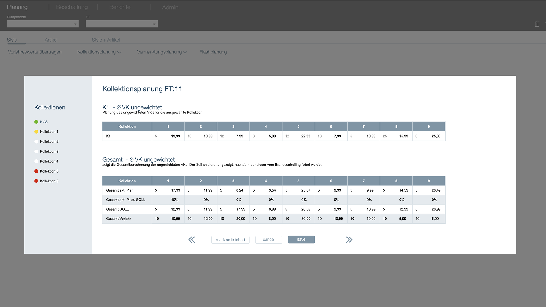The height and width of the screenshot is (307, 546).
Task: Click mark as finished button
Action: [230, 240]
